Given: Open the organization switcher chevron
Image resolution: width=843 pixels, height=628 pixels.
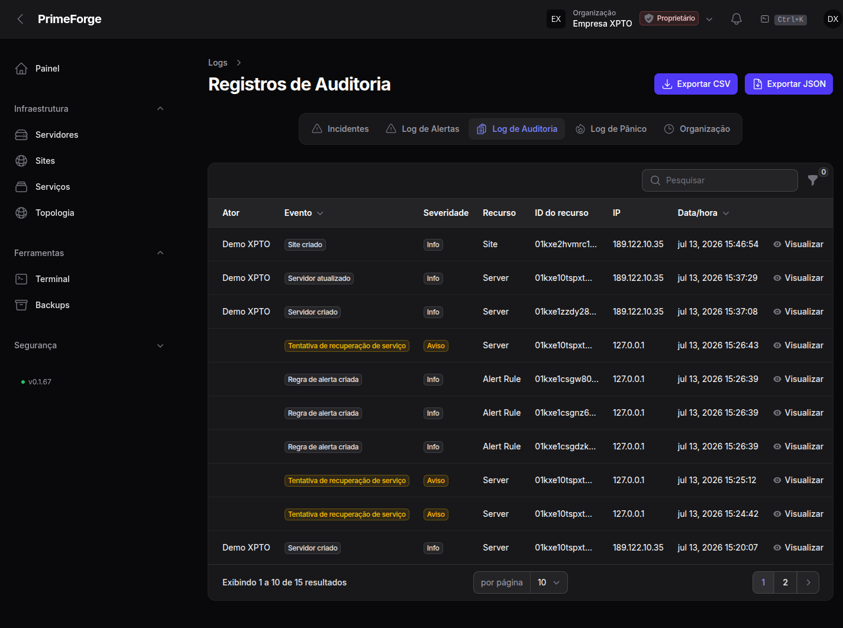Looking at the screenshot, I should (x=709, y=20).
